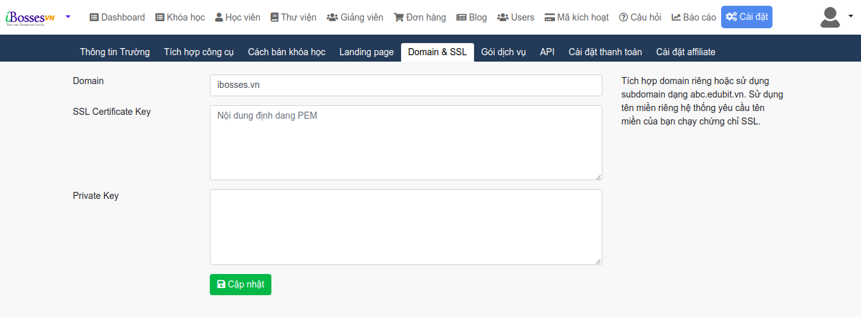Open user avatar account dropdown

pyautogui.click(x=835, y=17)
